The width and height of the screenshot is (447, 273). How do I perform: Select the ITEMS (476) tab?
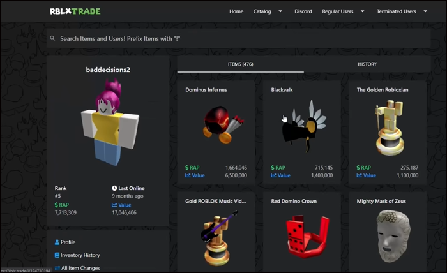click(x=240, y=64)
